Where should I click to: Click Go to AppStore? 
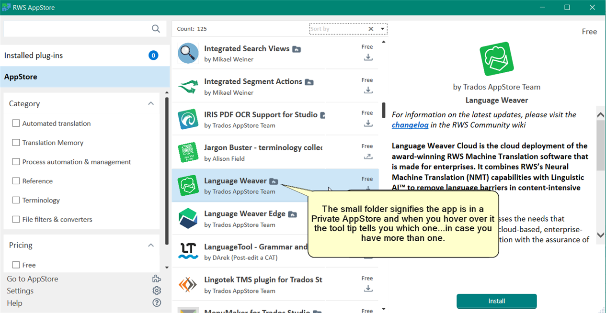pos(33,279)
